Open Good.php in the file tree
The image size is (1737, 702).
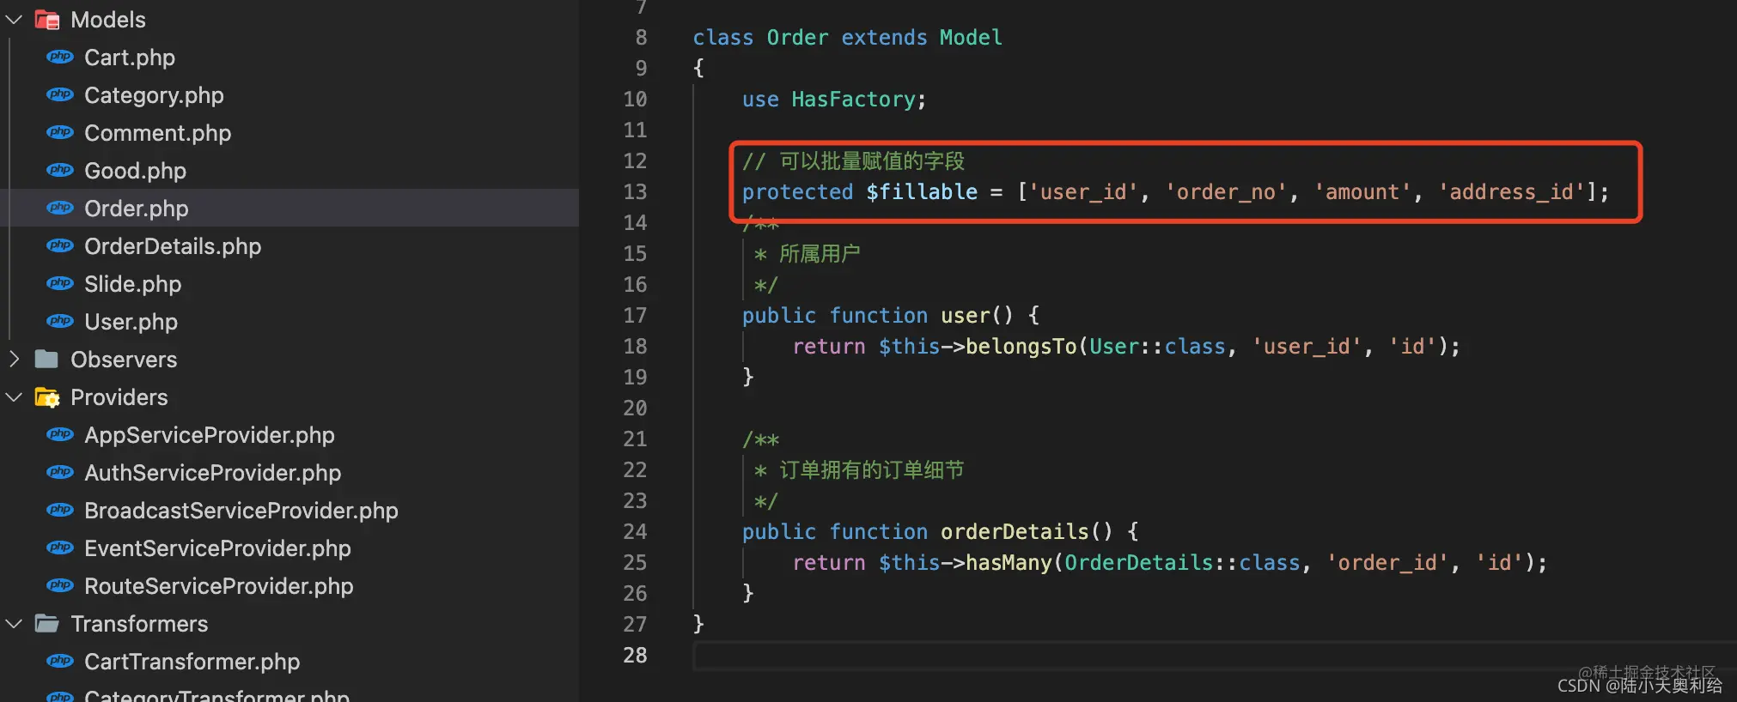tap(135, 171)
